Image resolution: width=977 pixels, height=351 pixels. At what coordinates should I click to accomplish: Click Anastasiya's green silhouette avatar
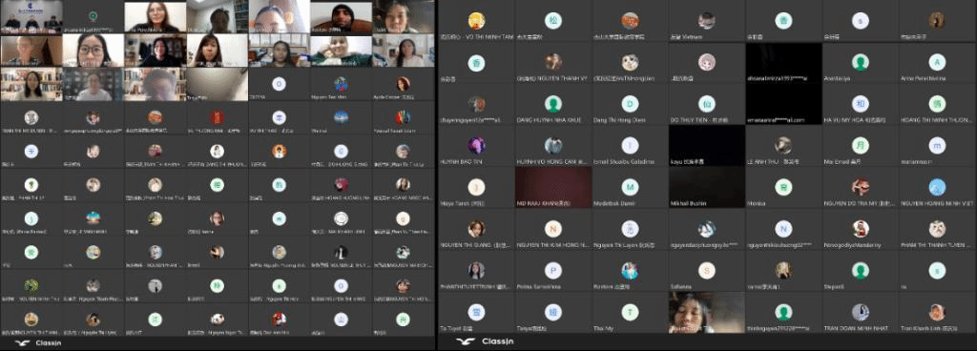861,62
